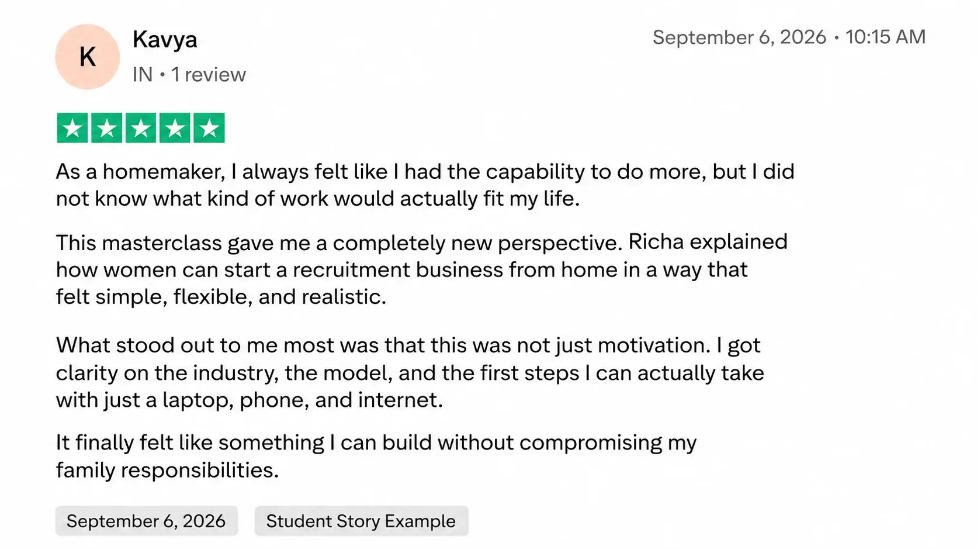Select the first green rating star
Viewport: 977px width, 550px height.
pyautogui.click(x=72, y=127)
